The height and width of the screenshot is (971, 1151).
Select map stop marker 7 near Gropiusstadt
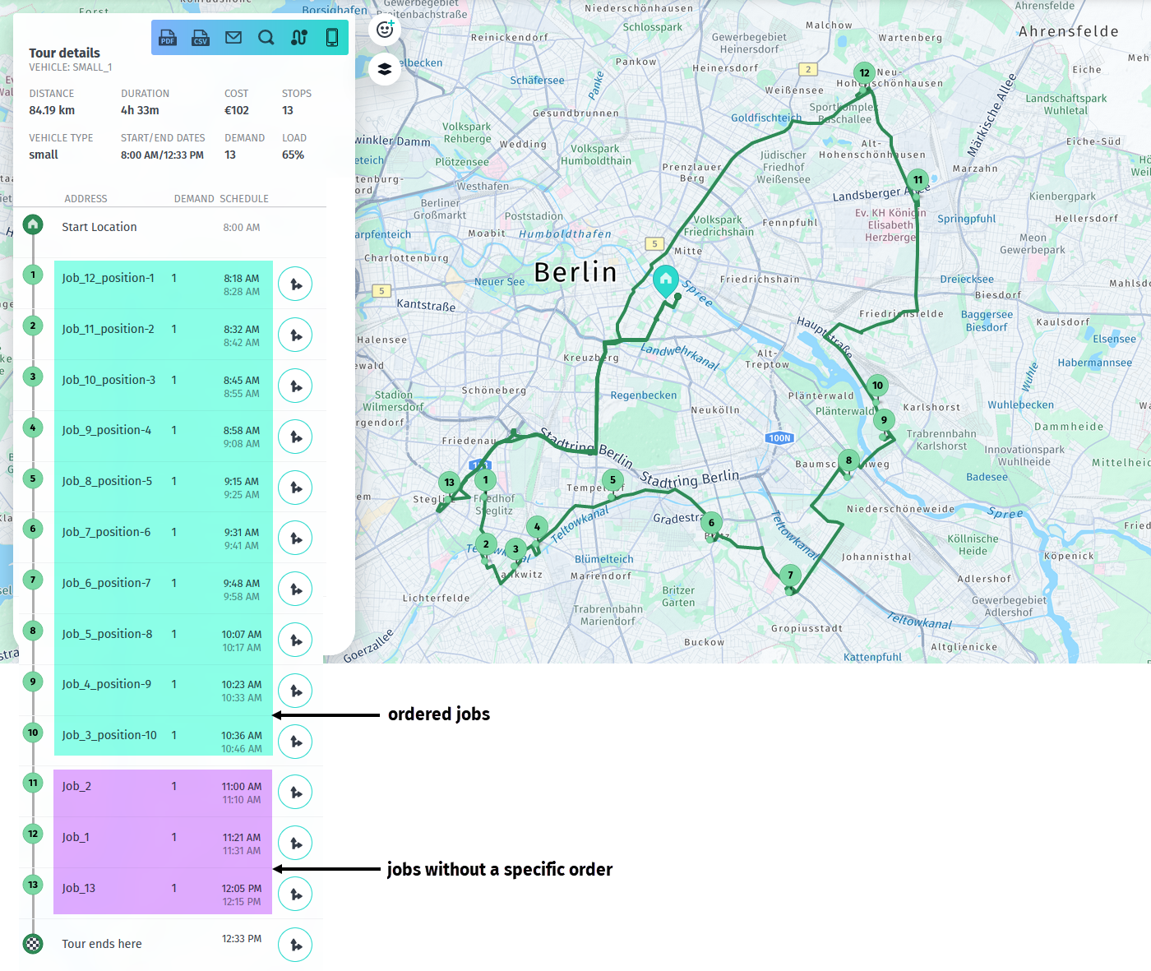coord(790,576)
